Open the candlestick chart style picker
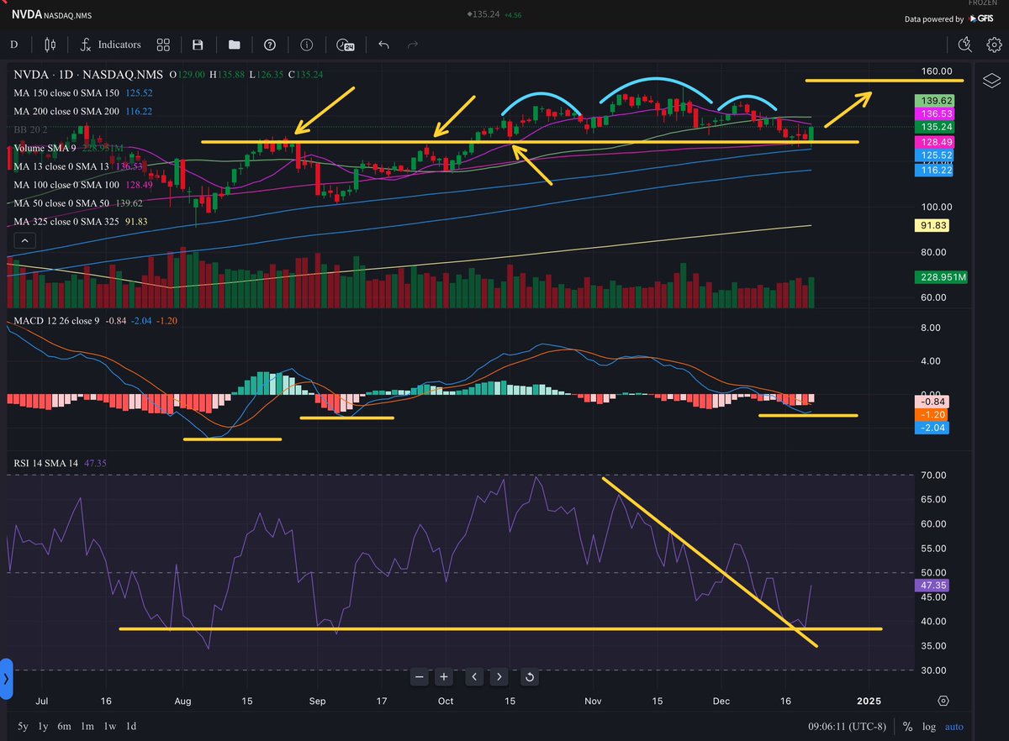The height and width of the screenshot is (741, 1009). coord(49,45)
